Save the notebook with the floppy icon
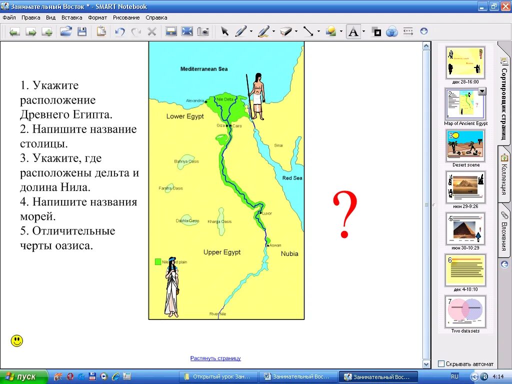This screenshot has height=384, width=512. 82,31
